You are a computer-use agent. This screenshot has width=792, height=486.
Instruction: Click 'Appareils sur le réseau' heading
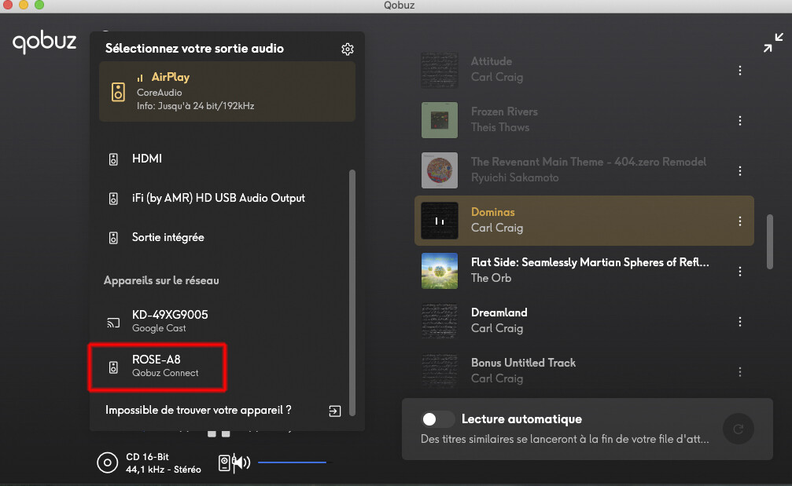click(161, 280)
